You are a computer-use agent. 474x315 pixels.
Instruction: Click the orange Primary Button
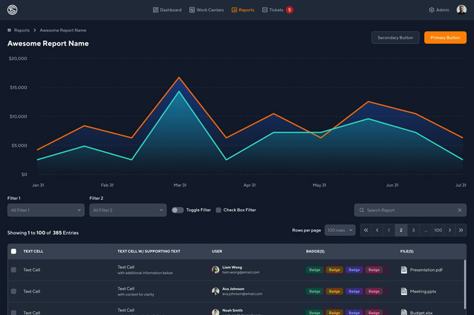pos(445,38)
